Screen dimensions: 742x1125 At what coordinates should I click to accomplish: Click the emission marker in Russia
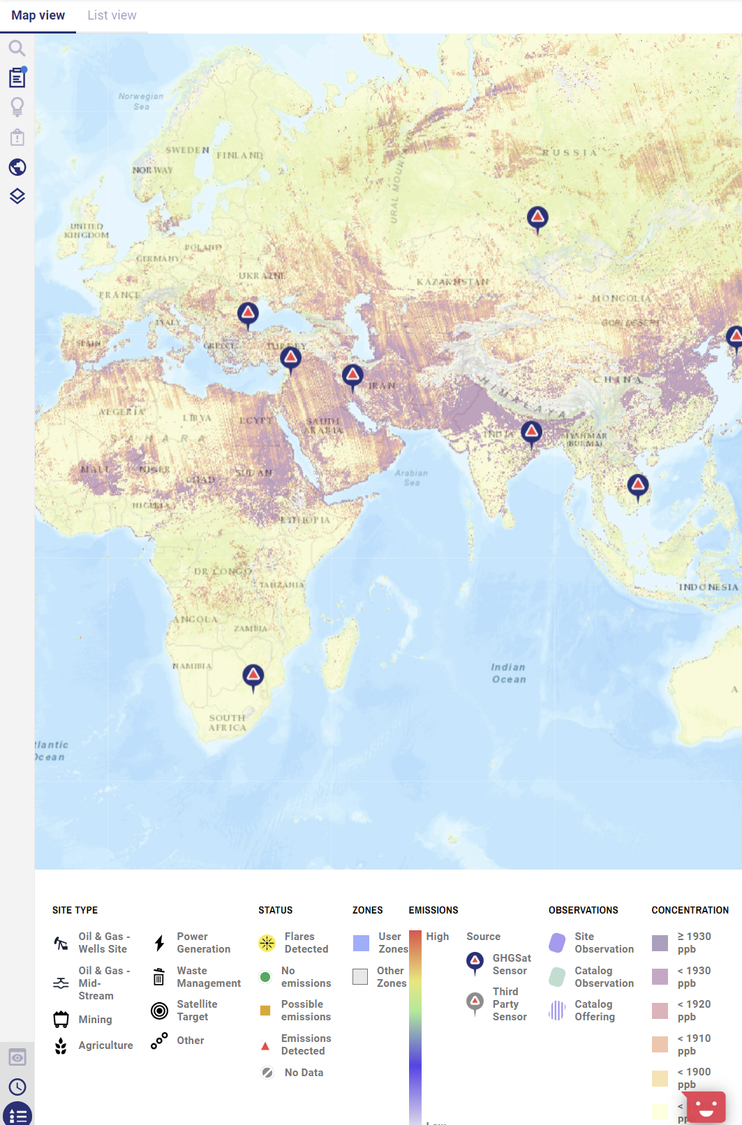pyautogui.click(x=537, y=218)
